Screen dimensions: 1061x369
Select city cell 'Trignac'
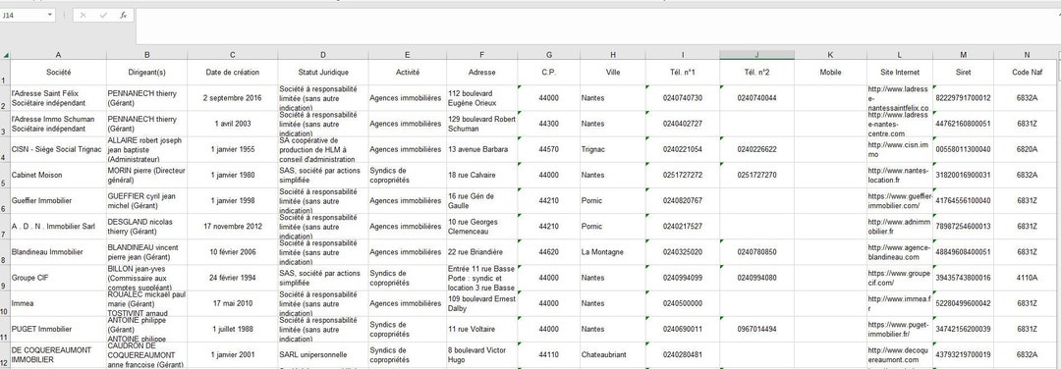613,149
